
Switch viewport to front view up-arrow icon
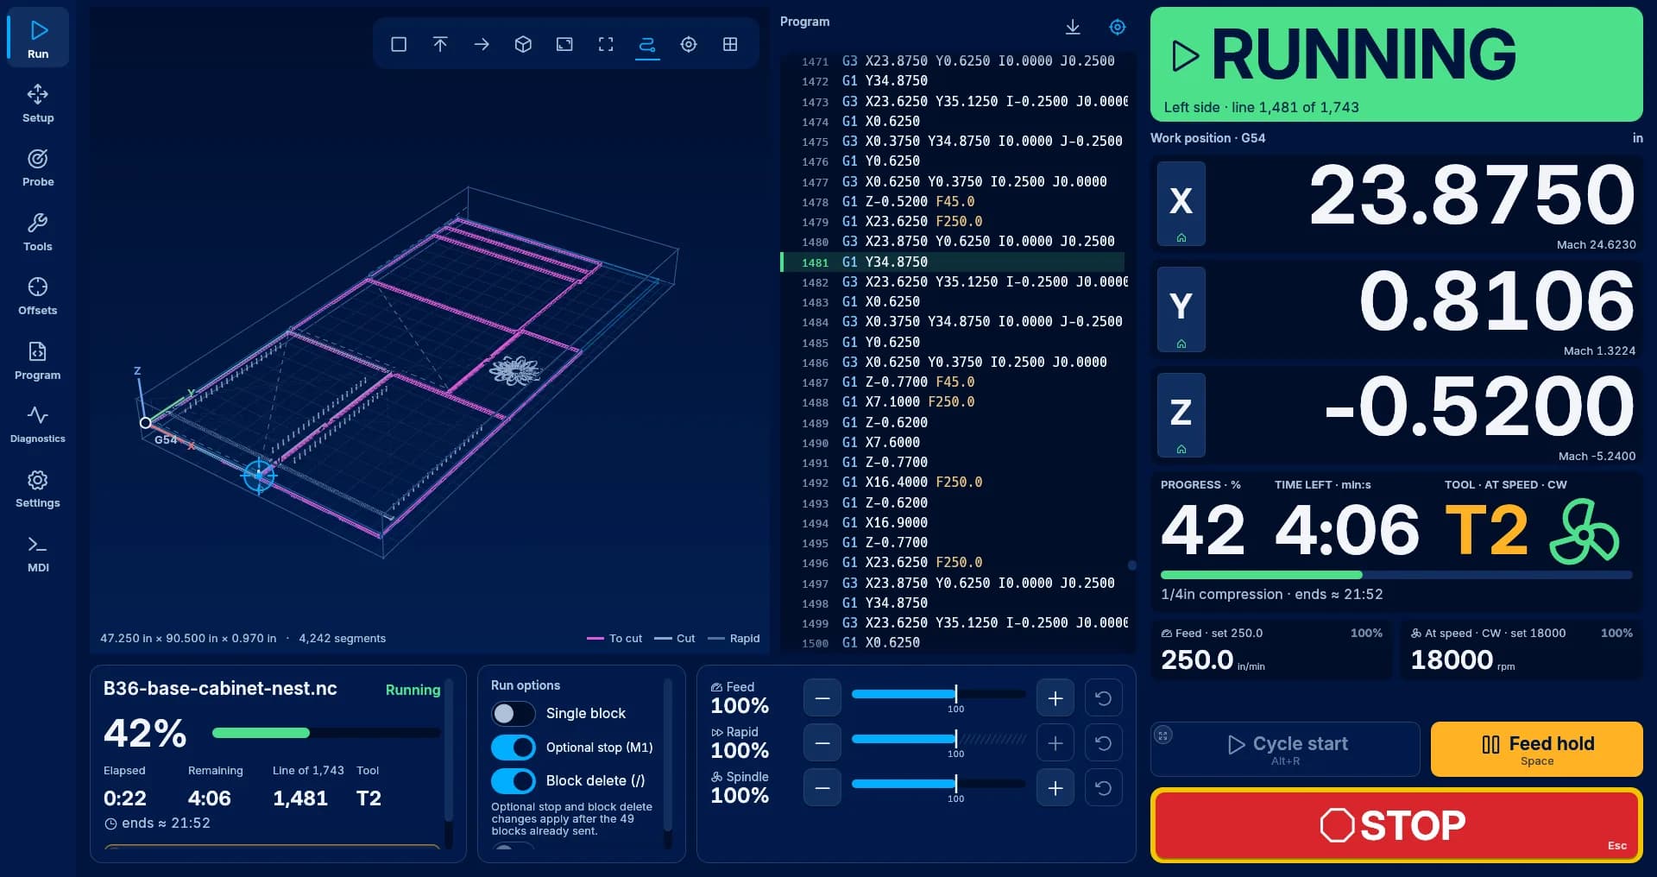pos(440,44)
